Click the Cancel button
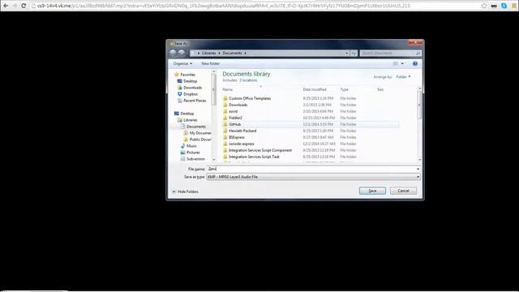Image resolution: width=519 pixels, height=292 pixels. point(403,191)
